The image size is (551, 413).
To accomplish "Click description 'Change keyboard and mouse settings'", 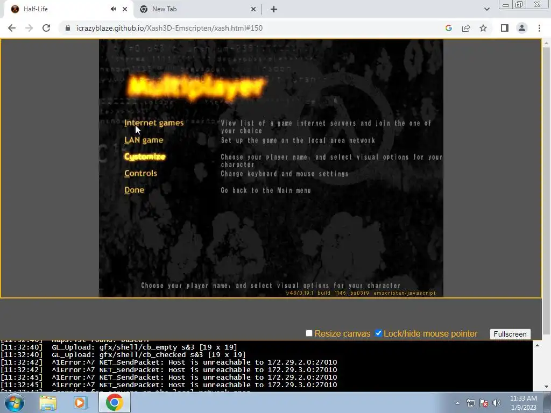I will pos(284,174).
